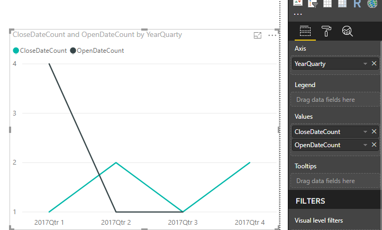The image size is (382, 230).
Task: Remove CloseDateCount from Values
Action: point(374,131)
